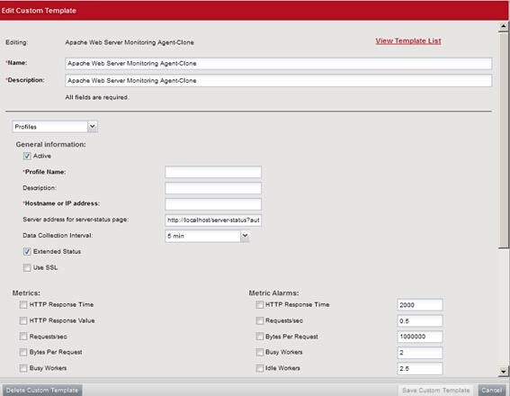Check Bytes Per Request under Metrics
This screenshot has width=510, height=396.
(x=23, y=352)
